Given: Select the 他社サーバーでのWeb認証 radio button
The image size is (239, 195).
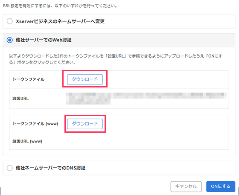Looking at the screenshot, I should coord(9,40).
